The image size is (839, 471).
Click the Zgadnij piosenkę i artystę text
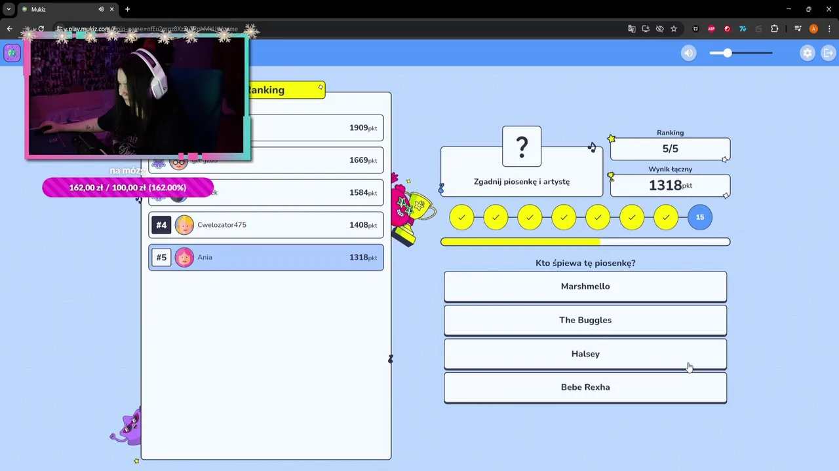click(522, 182)
